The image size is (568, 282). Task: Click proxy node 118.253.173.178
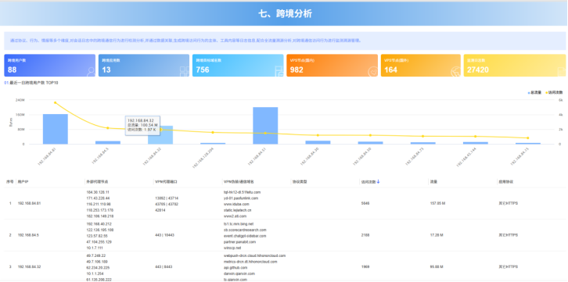[x=100, y=210]
